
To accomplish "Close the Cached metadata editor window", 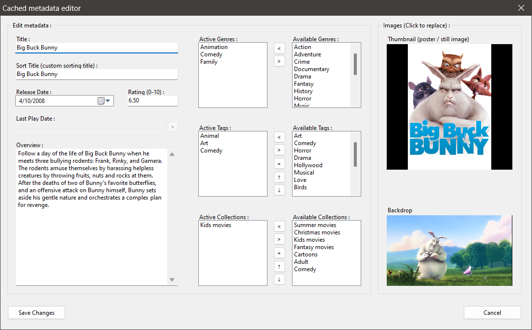I will coord(521,8).
